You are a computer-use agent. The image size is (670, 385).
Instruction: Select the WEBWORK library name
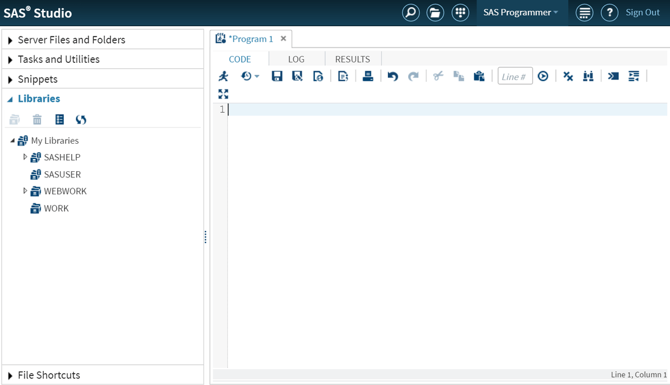point(65,191)
